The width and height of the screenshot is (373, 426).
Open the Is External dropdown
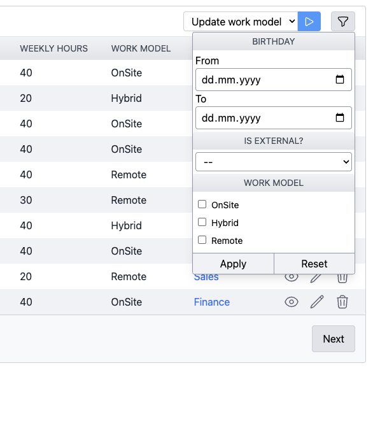point(274,162)
